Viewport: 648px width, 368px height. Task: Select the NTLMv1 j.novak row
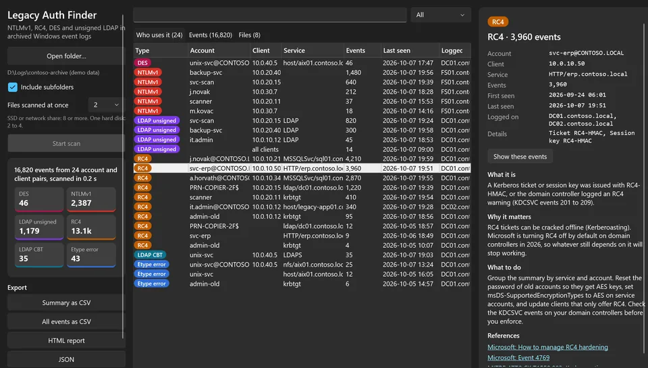pos(302,92)
